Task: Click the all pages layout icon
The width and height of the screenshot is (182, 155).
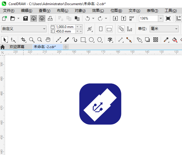Action: coord(121,29)
